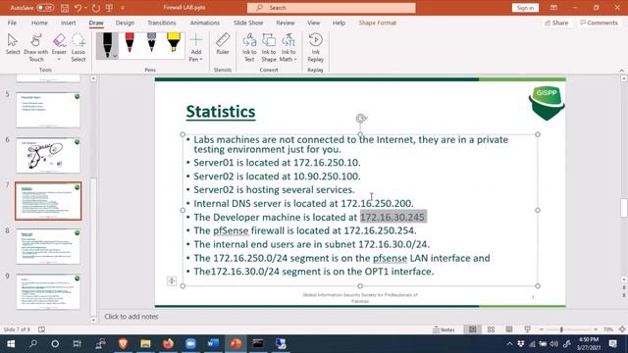Open File Explorer from taskbar
This screenshot has height=353, width=628.
[x=145, y=343]
